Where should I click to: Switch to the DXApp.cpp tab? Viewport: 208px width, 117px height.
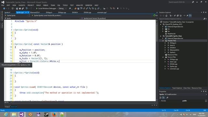62,12
